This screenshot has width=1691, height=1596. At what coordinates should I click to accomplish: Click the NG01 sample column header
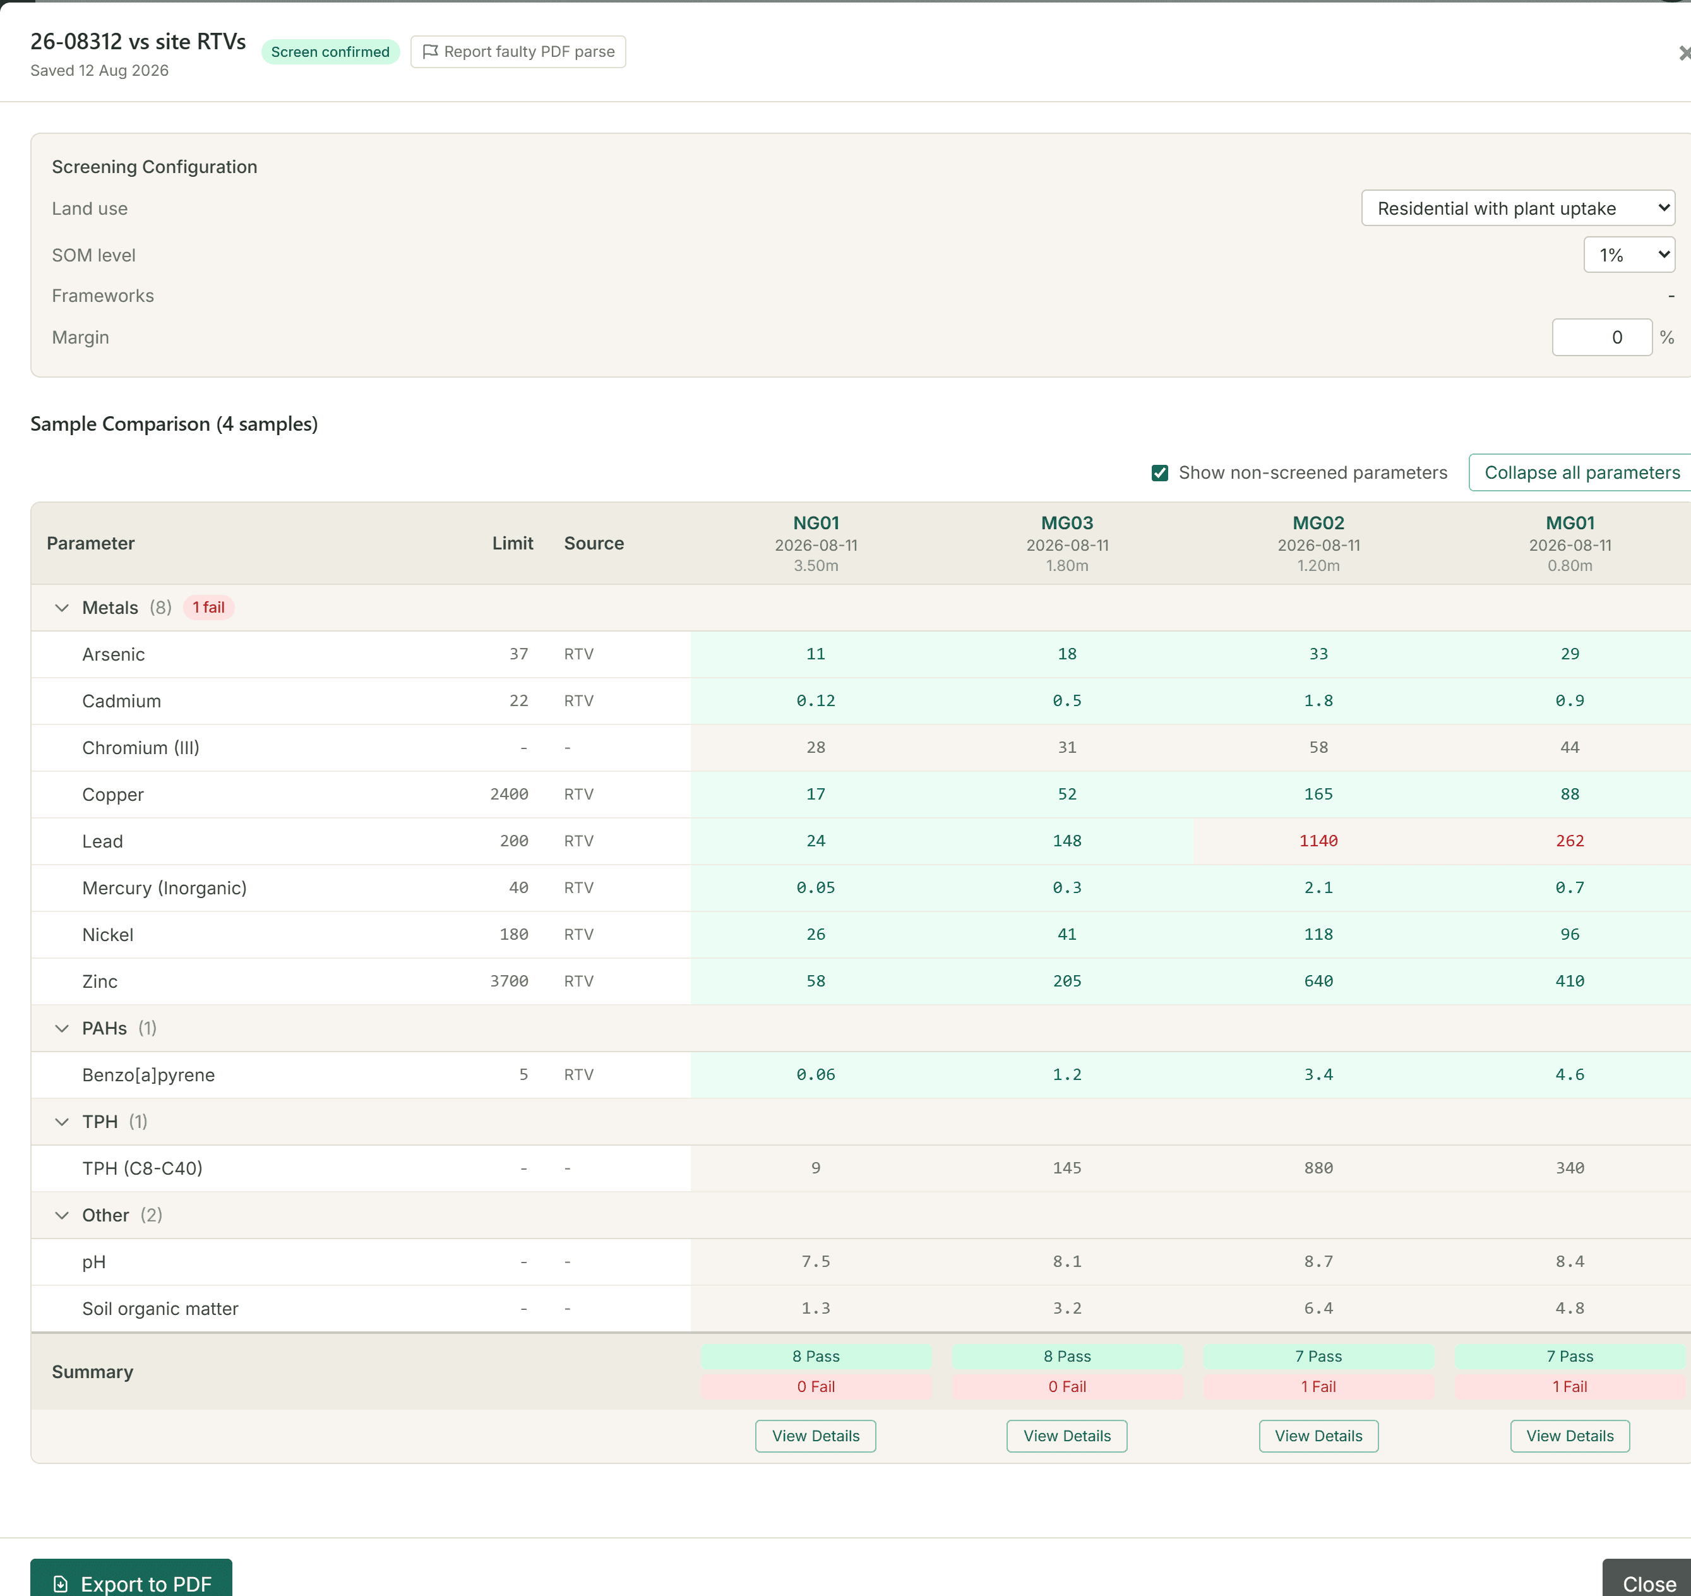(x=816, y=544)
